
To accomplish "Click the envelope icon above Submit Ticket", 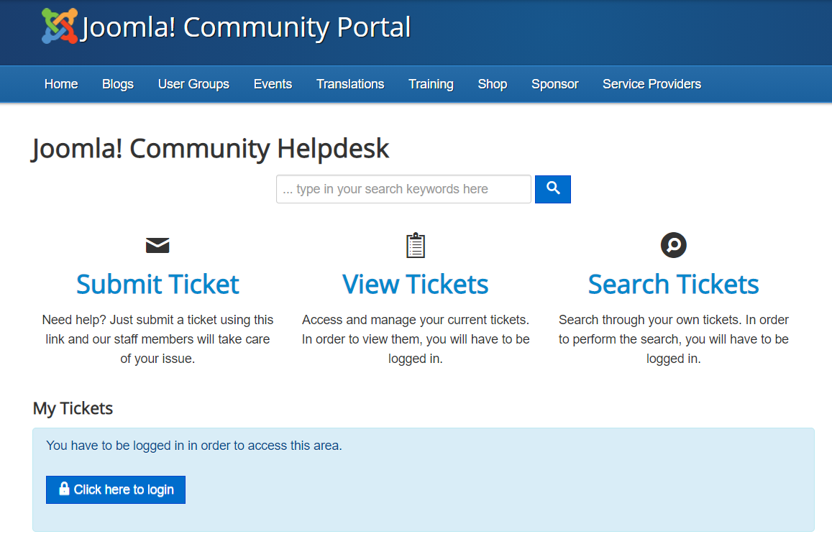I will click(x=157, y=245).
